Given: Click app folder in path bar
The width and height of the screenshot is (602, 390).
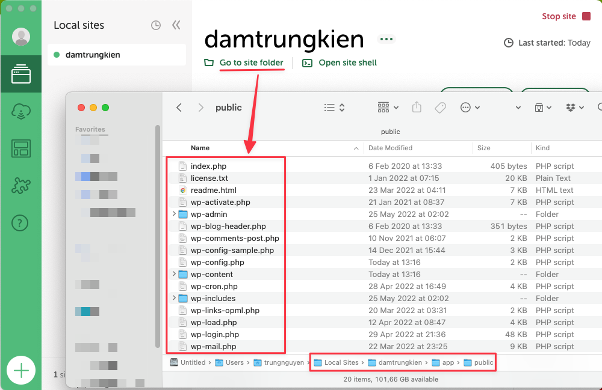Looking at the screenshot, I should pos(443,362).
